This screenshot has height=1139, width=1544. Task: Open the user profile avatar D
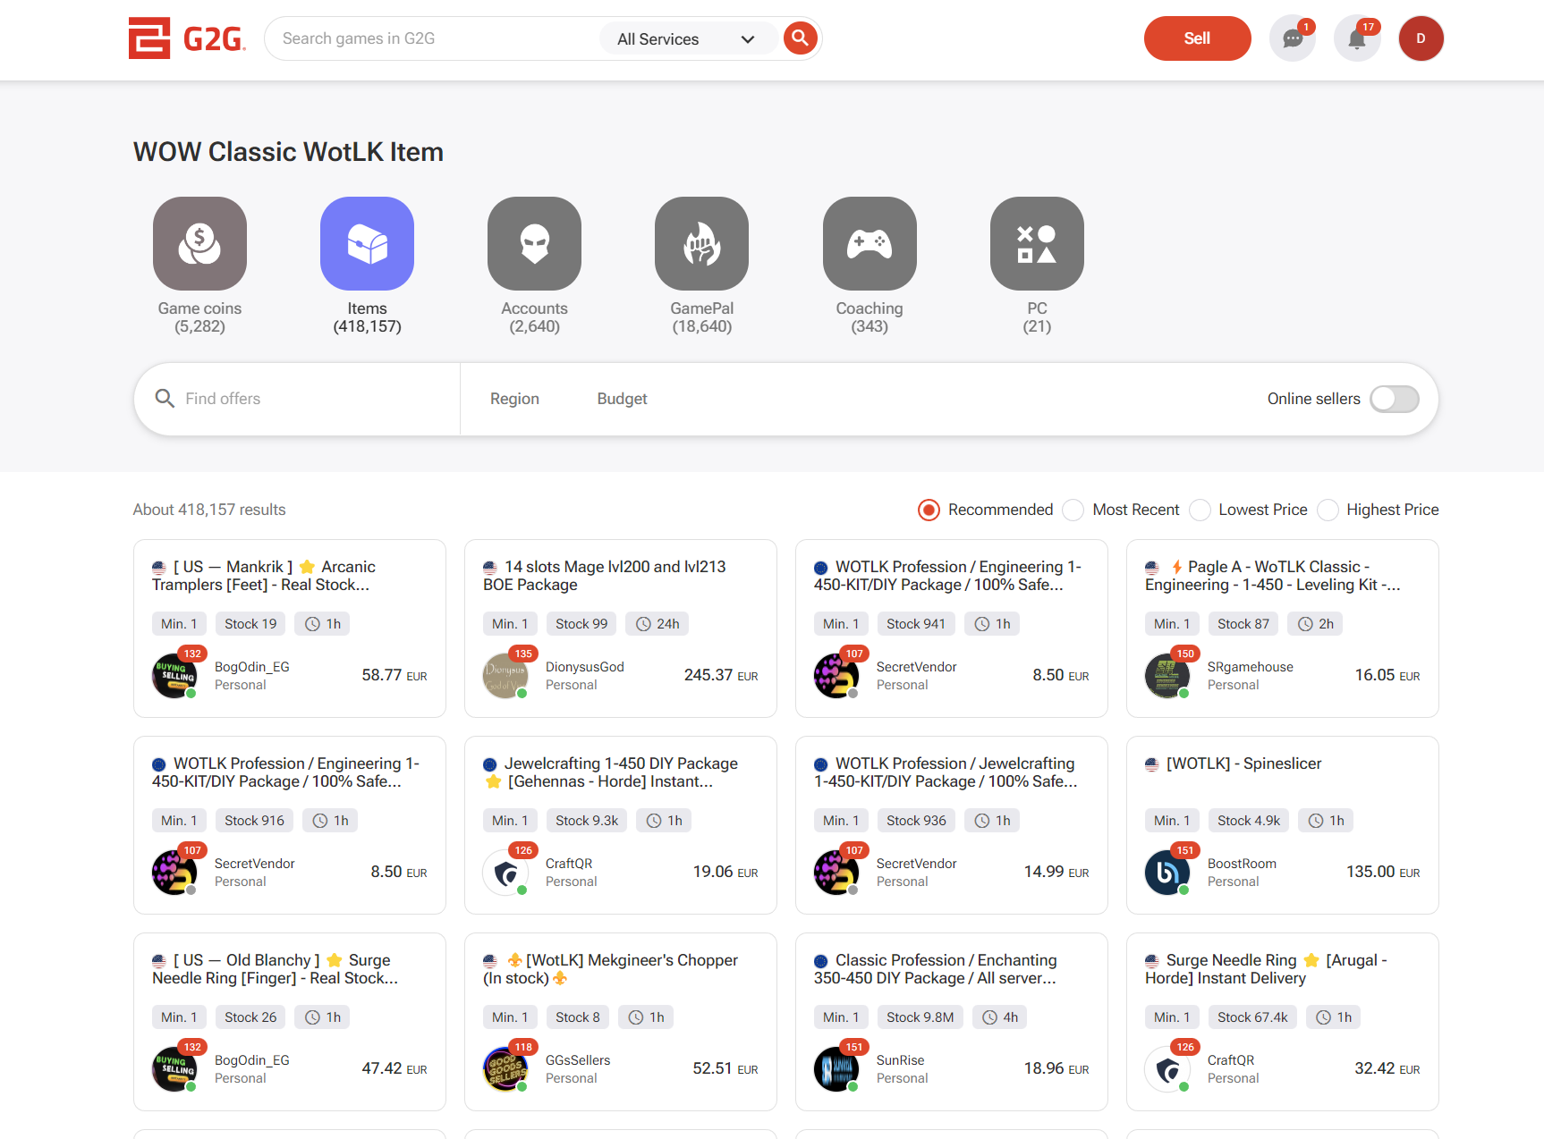tap(1421, 38)
